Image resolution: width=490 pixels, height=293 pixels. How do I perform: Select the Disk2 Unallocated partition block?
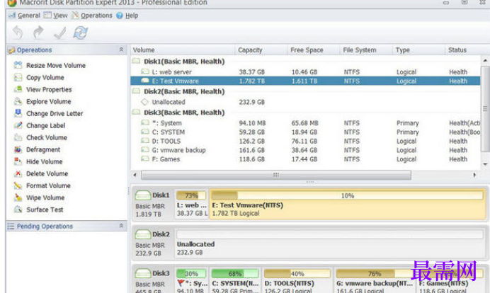[330, 243]
